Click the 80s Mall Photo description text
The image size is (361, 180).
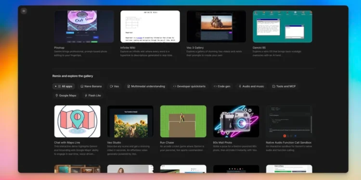coord(235,148)
